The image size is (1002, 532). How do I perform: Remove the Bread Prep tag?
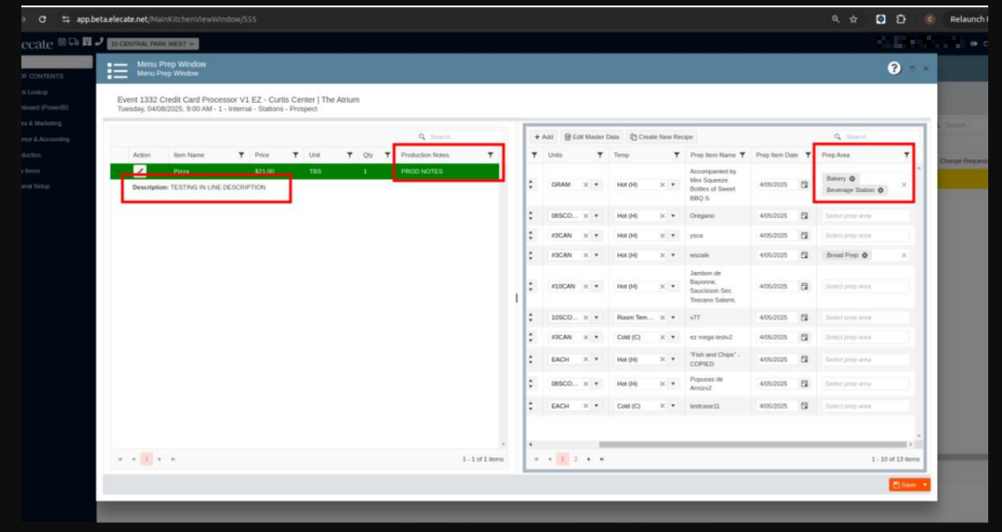[865, 255]
